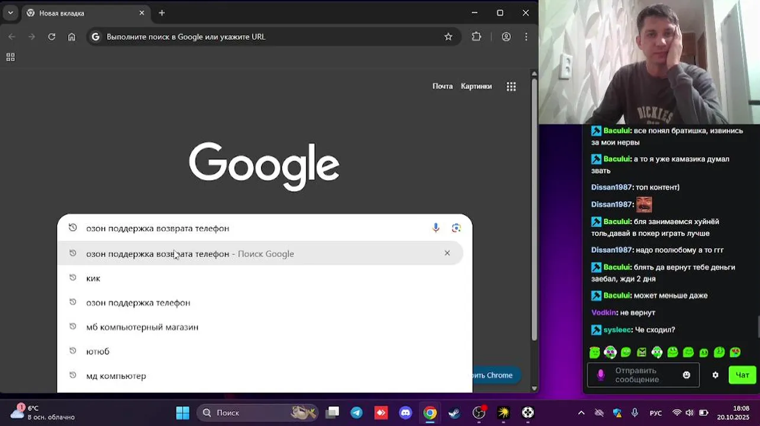This screenshot has height=426, width=760.
Task: Select suggestion 'мб компьютерный магазин'
Action: (x=260, y=327)
